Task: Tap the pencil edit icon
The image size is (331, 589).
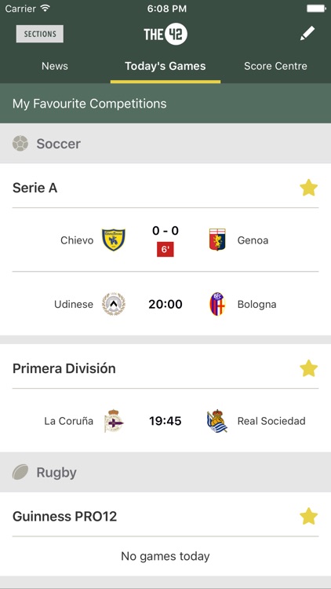Action: pyautogui.click(x=307, y=34)
